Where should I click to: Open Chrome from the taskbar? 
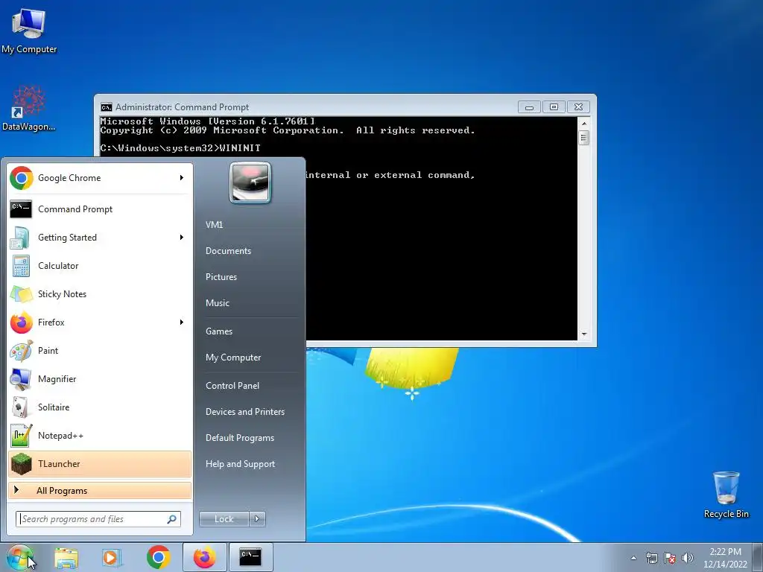pos(158,557)
